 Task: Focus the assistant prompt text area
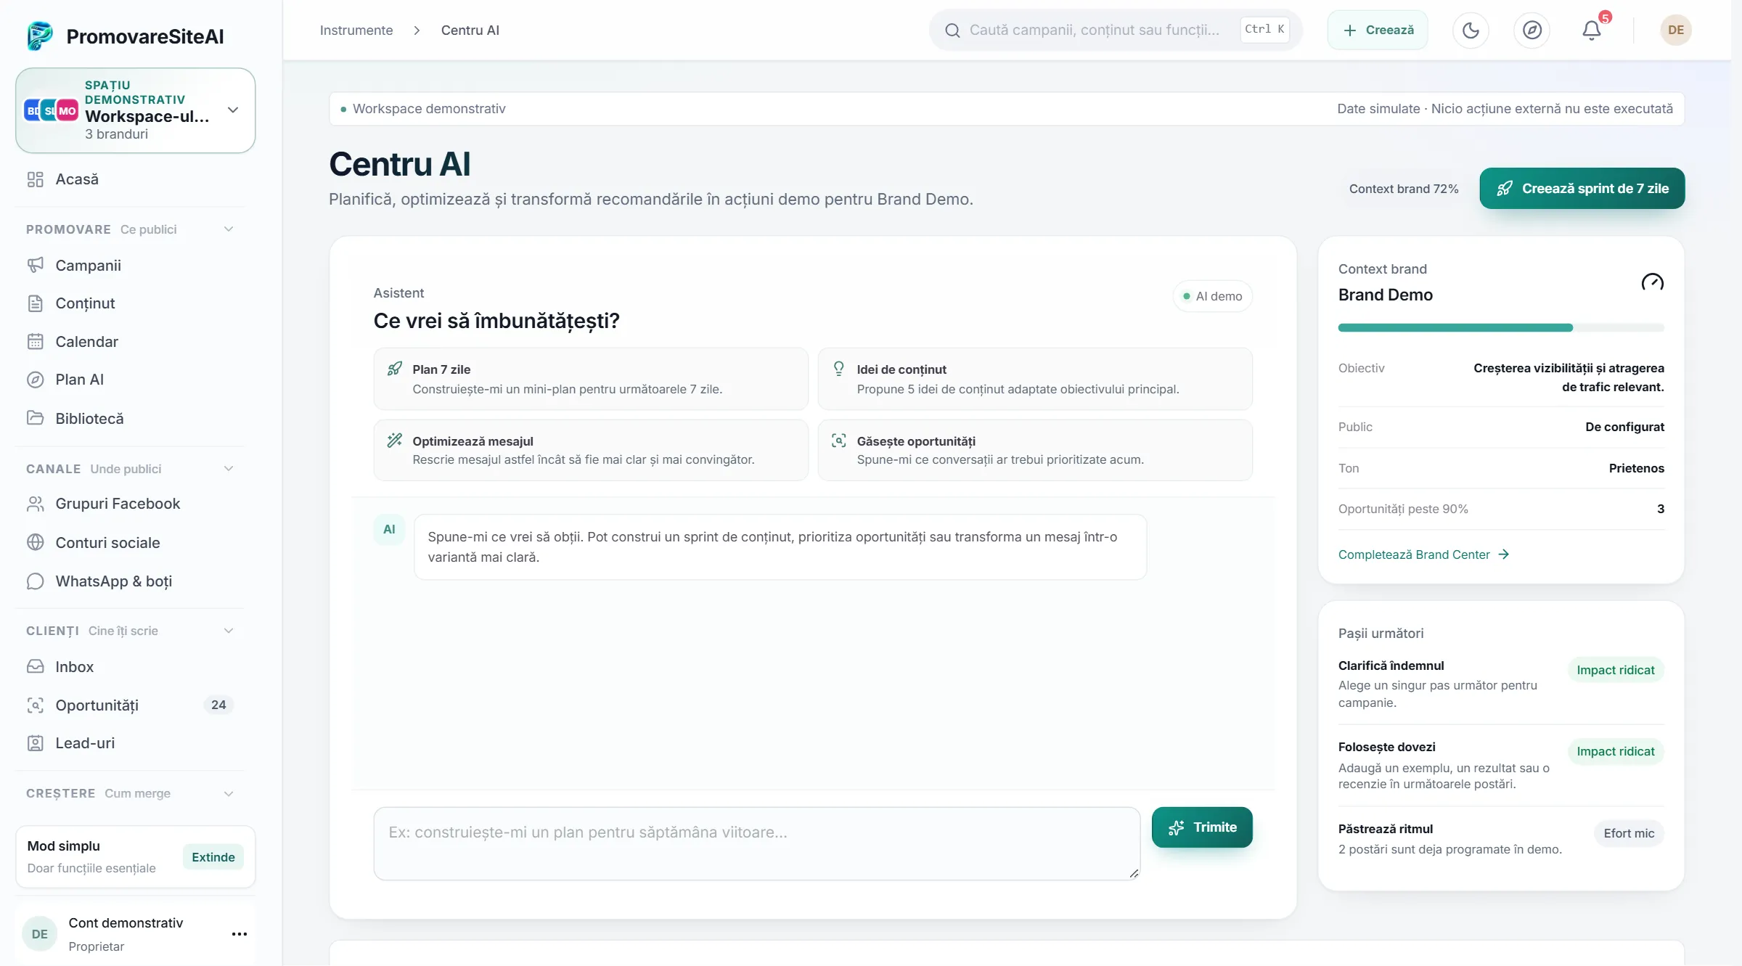click(x=757, y=843)
